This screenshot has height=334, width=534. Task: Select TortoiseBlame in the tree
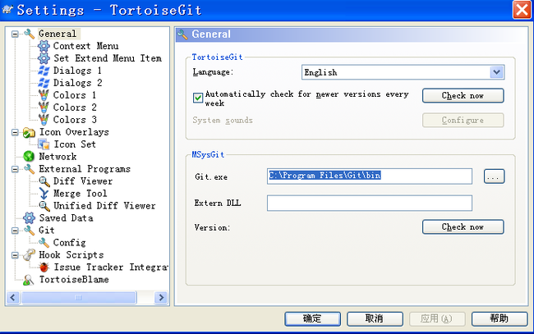coord(74,280)
